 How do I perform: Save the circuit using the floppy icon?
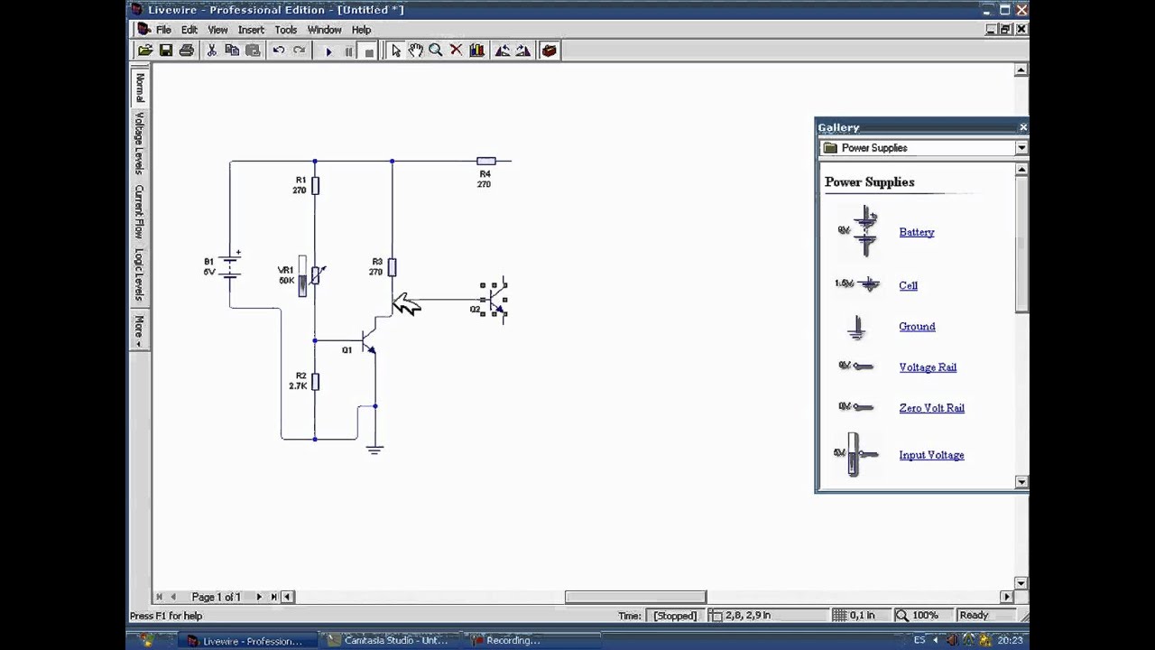pos(166,51)
